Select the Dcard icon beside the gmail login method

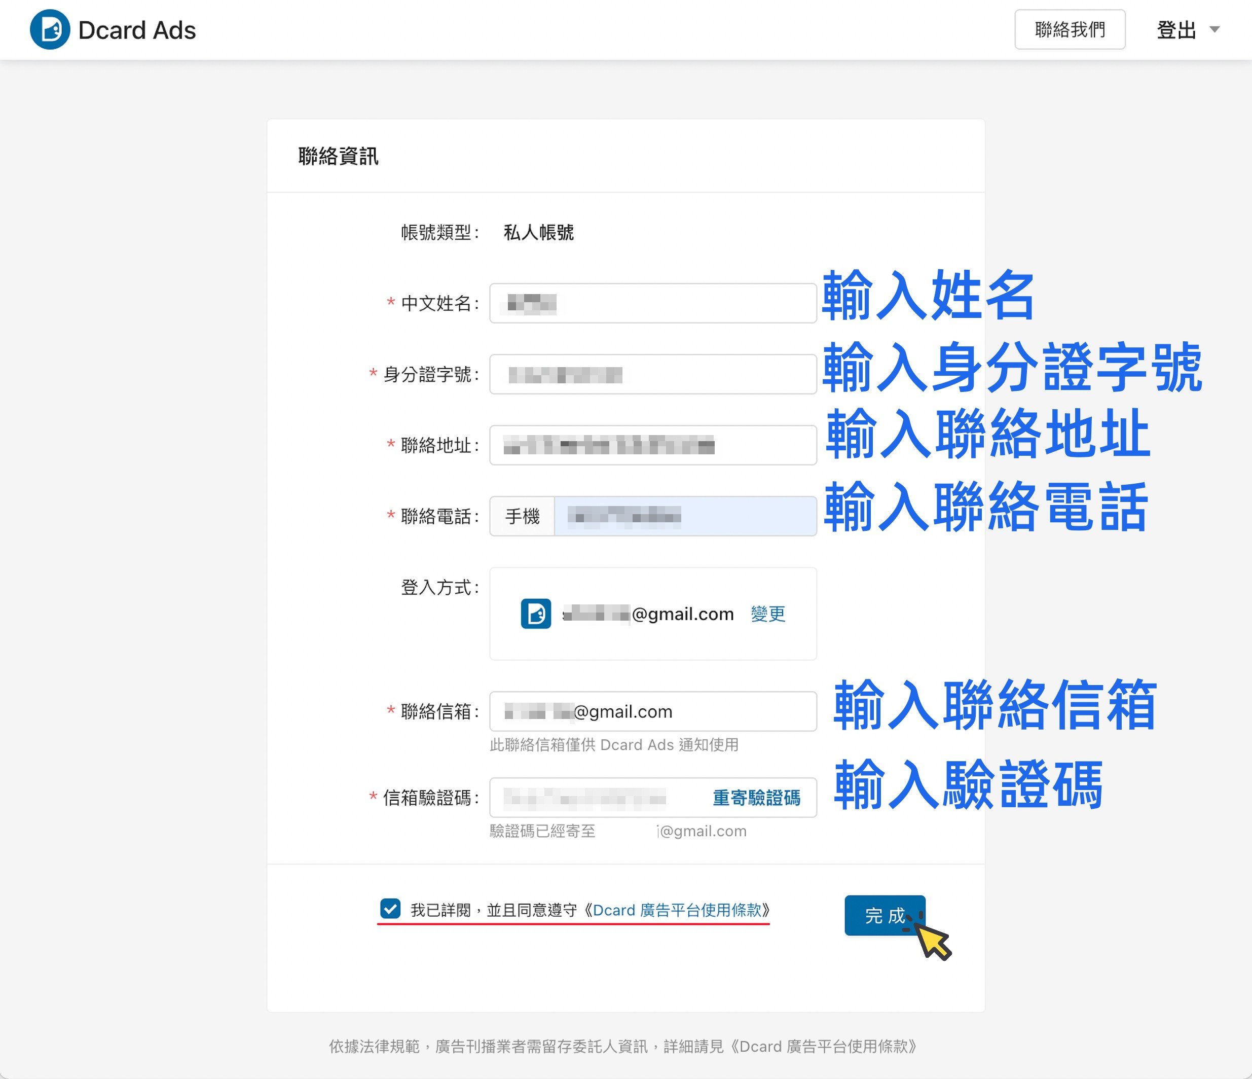tap(537, 614)
